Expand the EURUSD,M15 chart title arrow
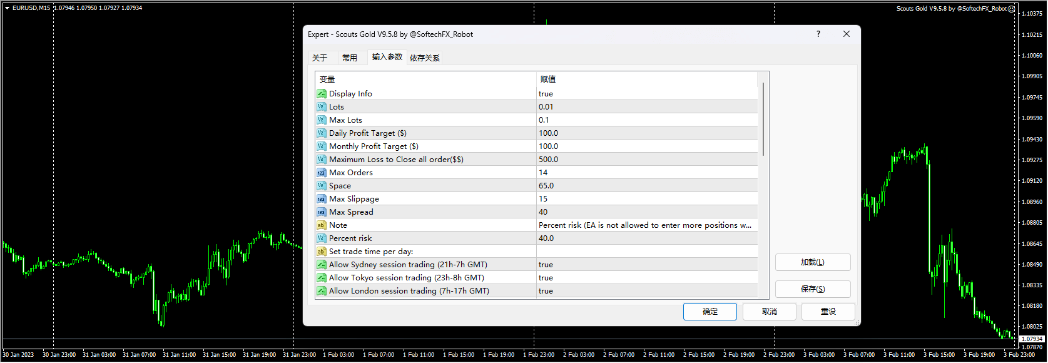The width and height of the screenshot is (1048, 363). 7,8
